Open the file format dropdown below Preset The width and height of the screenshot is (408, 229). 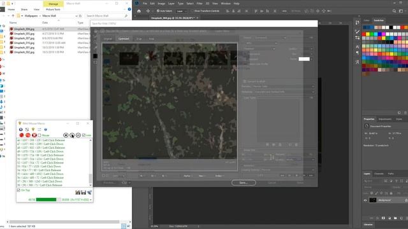261,43
